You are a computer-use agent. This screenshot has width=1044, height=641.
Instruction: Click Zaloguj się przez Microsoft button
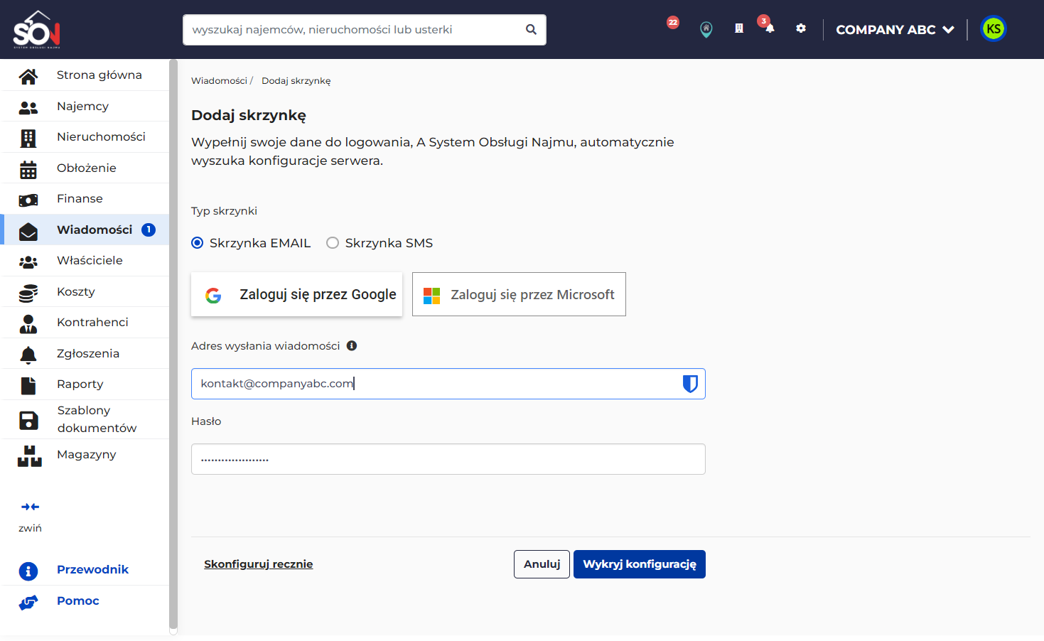tap(519, 294)
